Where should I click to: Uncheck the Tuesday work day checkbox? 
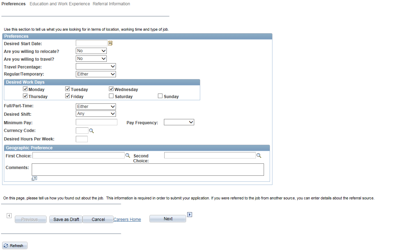click(67, 89)
